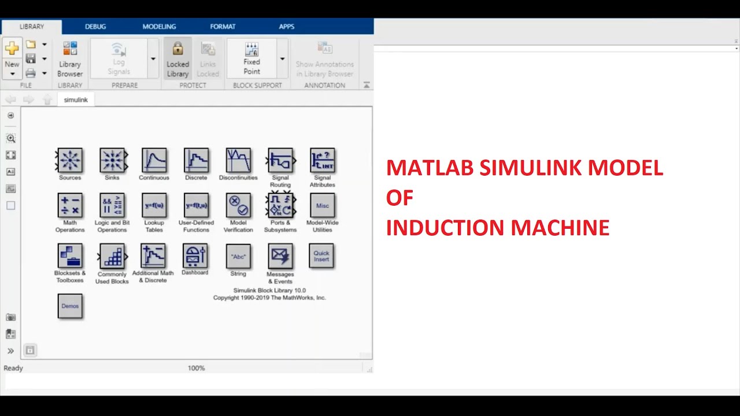This screenshot has height=416, width=740.
Task: Toggle the Locked Library button
Action: 177,59
